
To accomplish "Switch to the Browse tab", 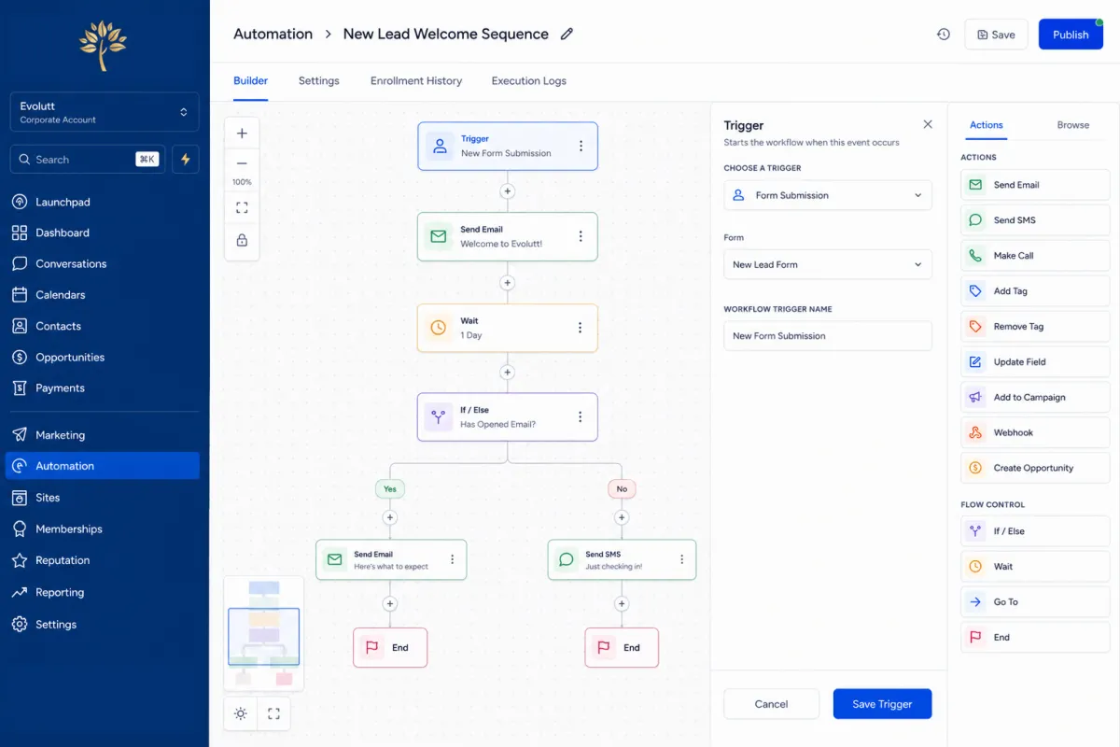I will [x=1073, y=125].
